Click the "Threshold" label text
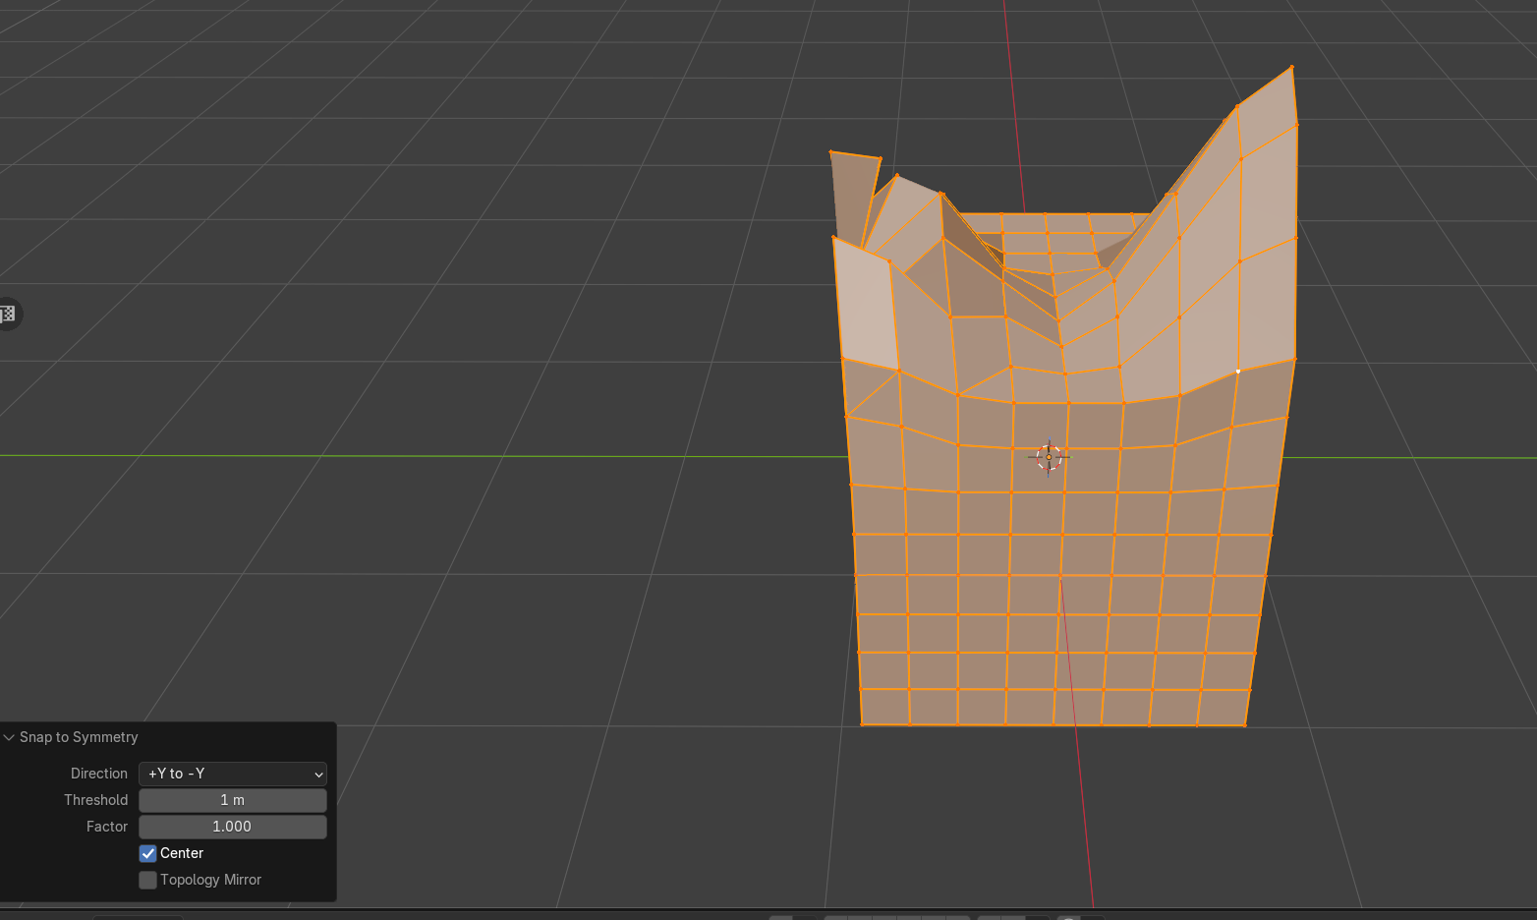The width and height of the screenshot is (1537, 920). (x=96, y=800)
